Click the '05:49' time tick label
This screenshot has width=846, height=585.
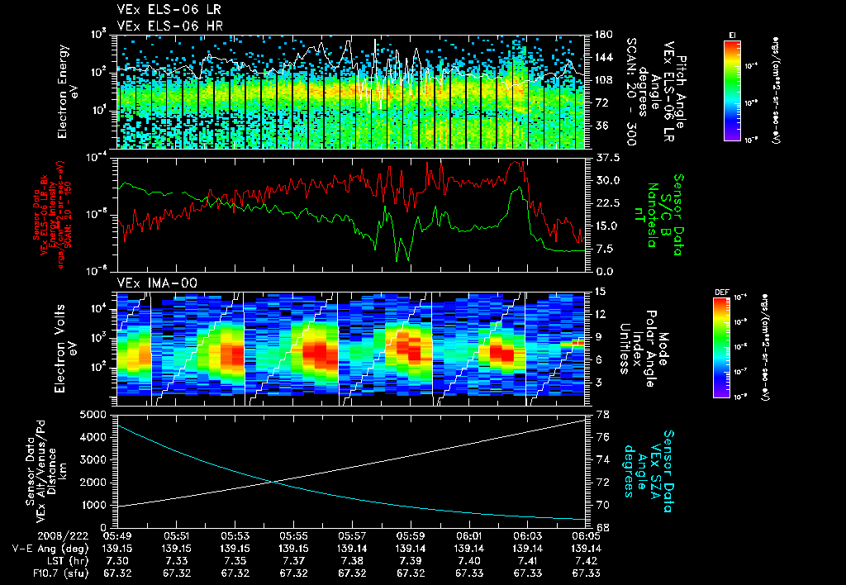pos(117,536)
